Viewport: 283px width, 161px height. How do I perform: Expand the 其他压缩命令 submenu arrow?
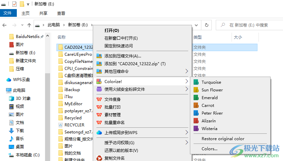187,71
